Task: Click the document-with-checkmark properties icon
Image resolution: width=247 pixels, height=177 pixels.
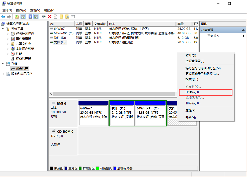Action: pos(55,17)
